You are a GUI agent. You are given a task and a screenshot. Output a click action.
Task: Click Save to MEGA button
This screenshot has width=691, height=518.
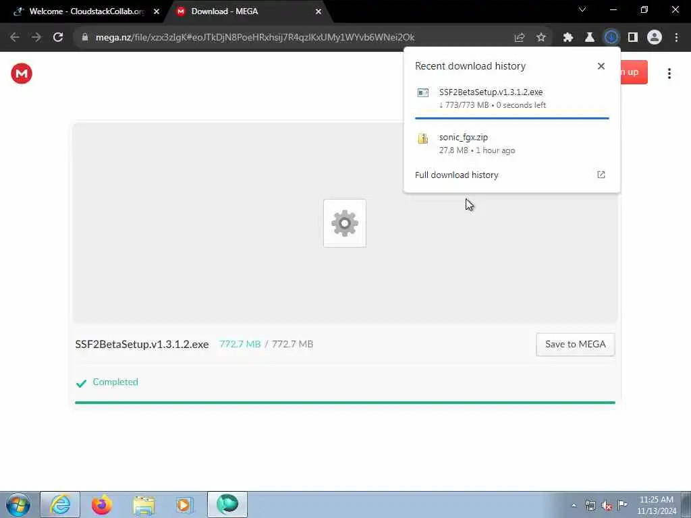point(575,345)
